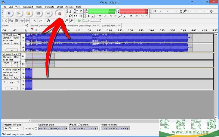Open the 2 (Stereo) Input channels dropdown
The height and width of the screenshot is (137, 219).
click(110, 26)
